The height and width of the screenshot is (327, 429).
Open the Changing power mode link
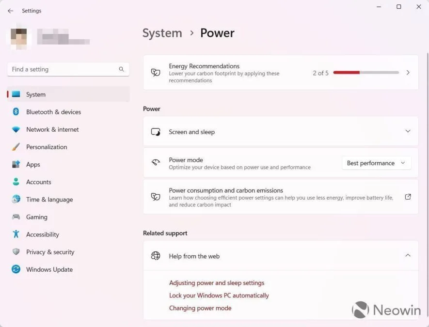click(x=200, y=308)
